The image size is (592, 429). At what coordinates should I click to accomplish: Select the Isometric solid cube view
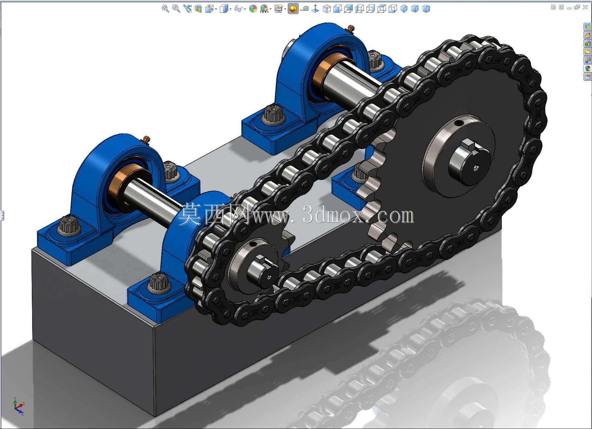(404, 9)
